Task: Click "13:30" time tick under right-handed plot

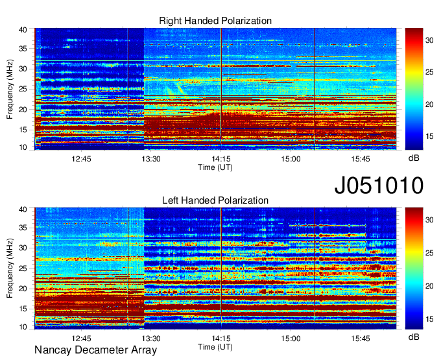Action: (x=151, y=159)
